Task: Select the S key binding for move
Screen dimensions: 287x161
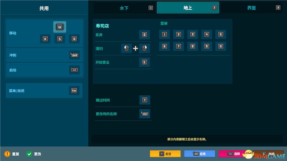Action: click(60, 39)
